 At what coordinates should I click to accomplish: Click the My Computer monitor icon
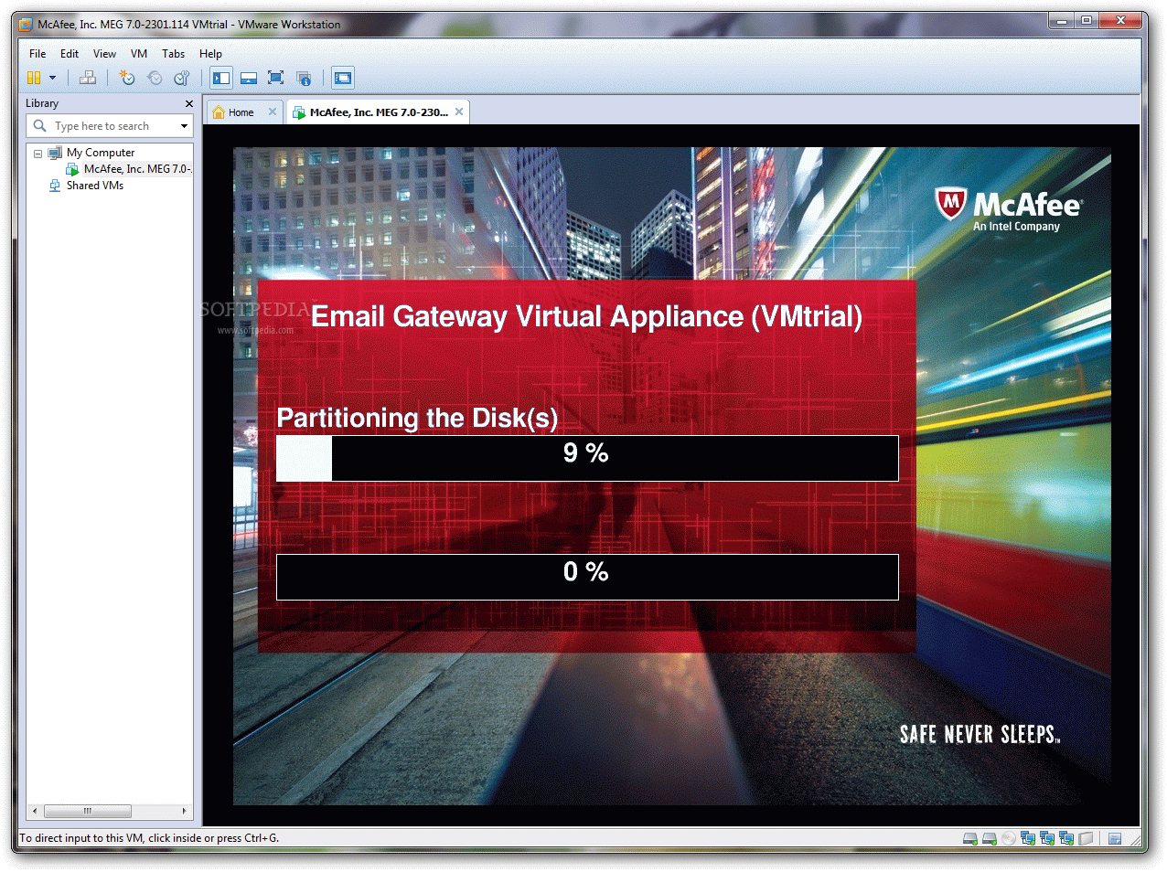[x=55, y=153]
